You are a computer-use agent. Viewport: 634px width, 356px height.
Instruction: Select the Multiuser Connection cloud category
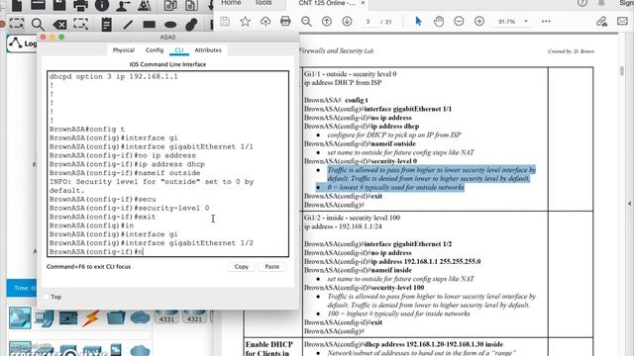pyautogui.click(x=140, y=318)
